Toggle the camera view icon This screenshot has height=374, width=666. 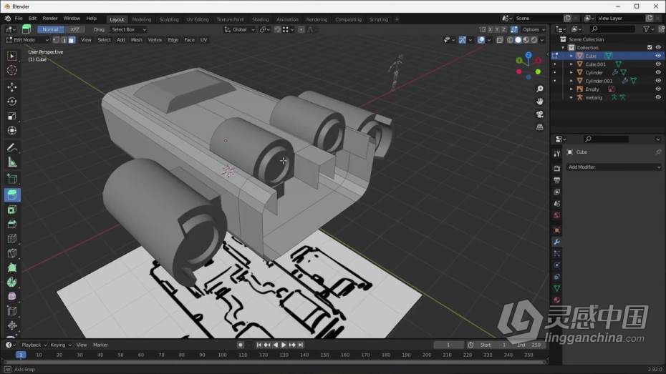point(540,114)
